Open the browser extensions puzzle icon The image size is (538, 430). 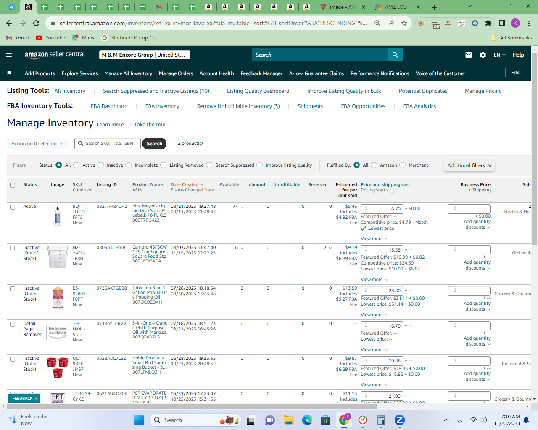pos(488,23)
